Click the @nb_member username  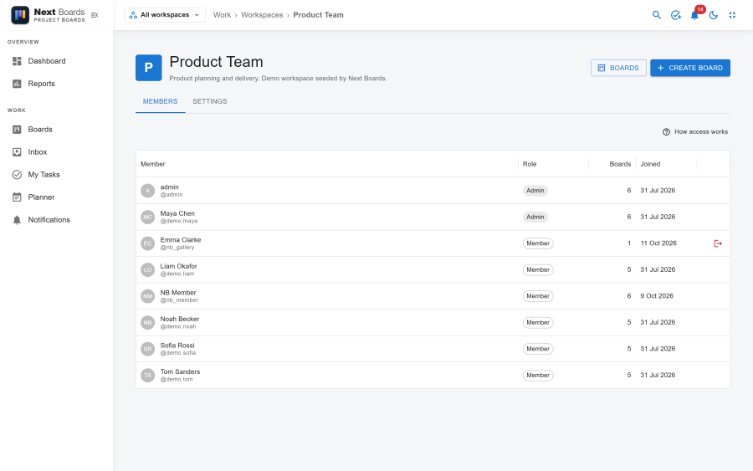pyautogui.click(x=179, y=300)
